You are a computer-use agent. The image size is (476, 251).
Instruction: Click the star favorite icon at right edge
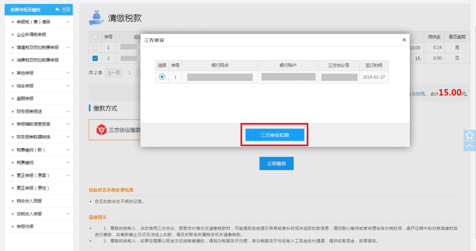pos(469,135)
